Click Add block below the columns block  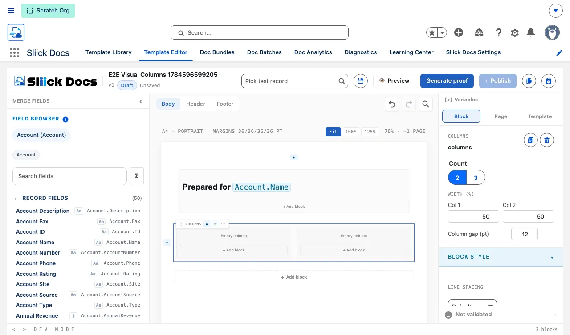click(x=294, y=277)
